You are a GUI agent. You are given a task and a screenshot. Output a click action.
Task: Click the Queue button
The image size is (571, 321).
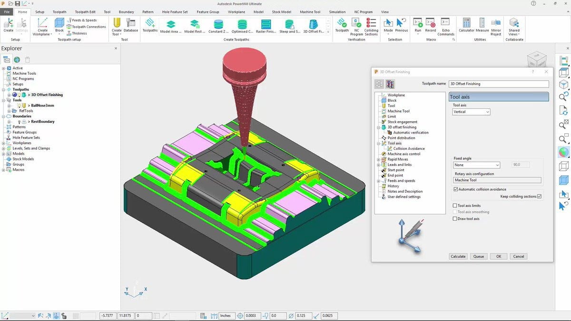[x=479, y=256]
